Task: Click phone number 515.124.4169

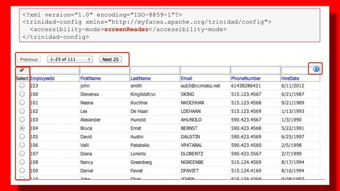Action: coord(246,171)
